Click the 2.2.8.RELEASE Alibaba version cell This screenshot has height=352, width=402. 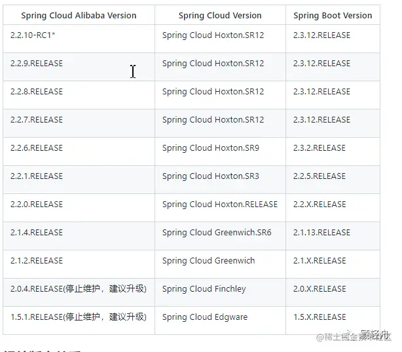[79, 95]
